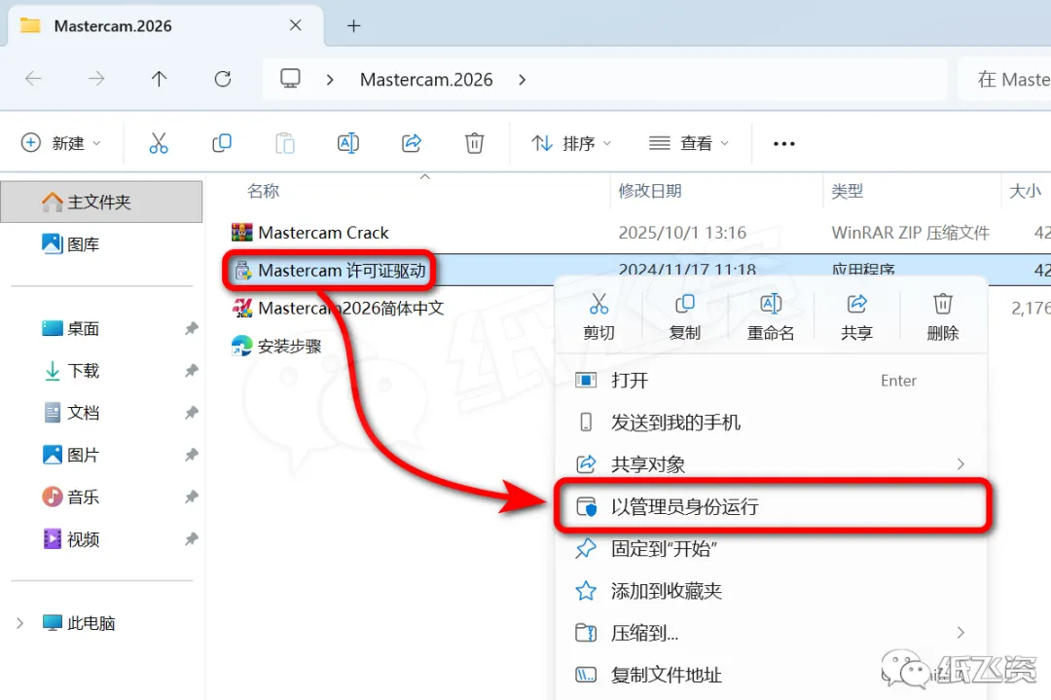Sort by the 修改日期 column header
The height and width of the screenshot is (700, 1051).
click(649, 191)
